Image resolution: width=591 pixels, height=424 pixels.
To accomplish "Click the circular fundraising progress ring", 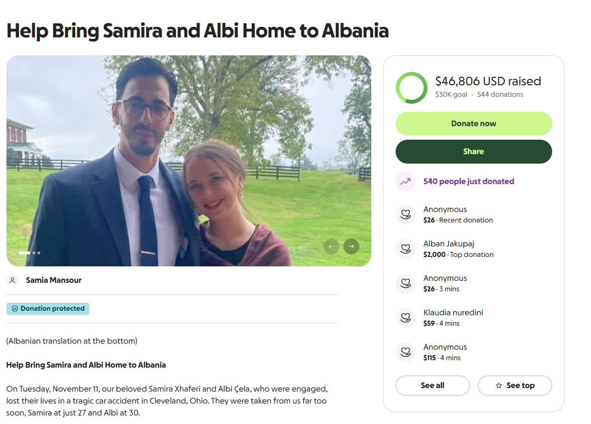I will coord(412,88).
